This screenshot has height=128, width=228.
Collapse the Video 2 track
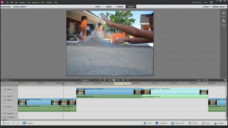2,89
